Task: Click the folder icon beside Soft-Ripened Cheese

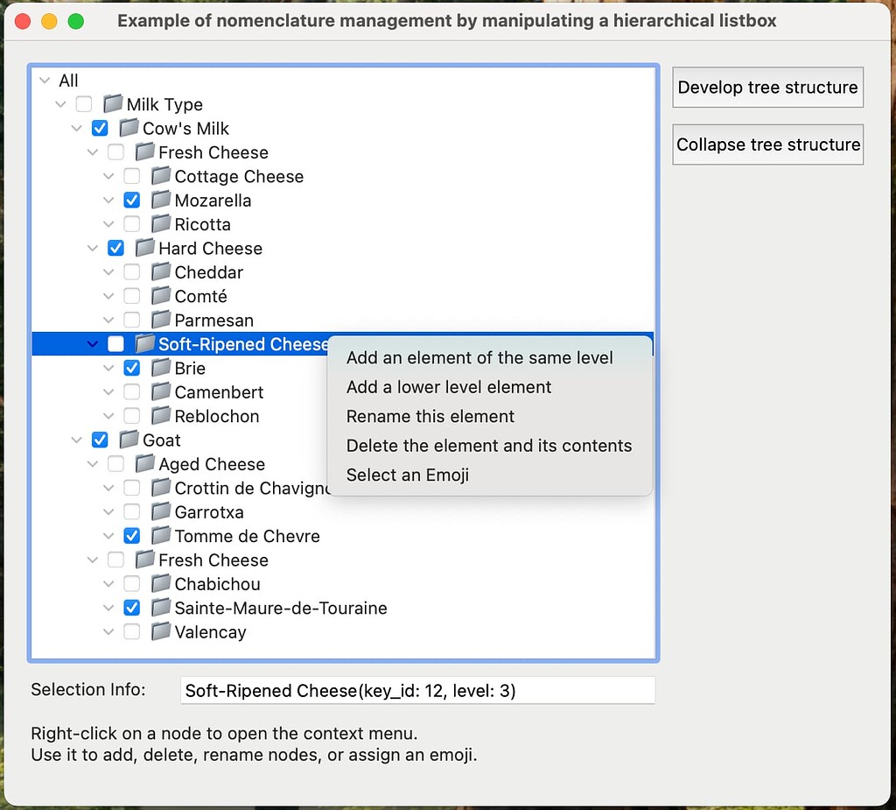Action: point(143,343)
